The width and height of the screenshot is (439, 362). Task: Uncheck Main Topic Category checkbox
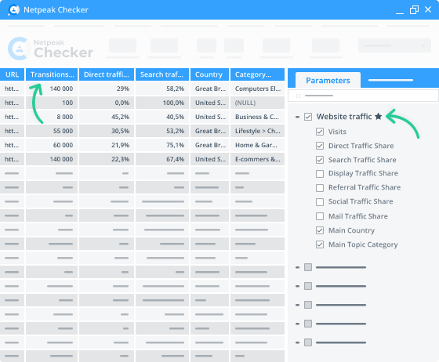click(320, 244)
